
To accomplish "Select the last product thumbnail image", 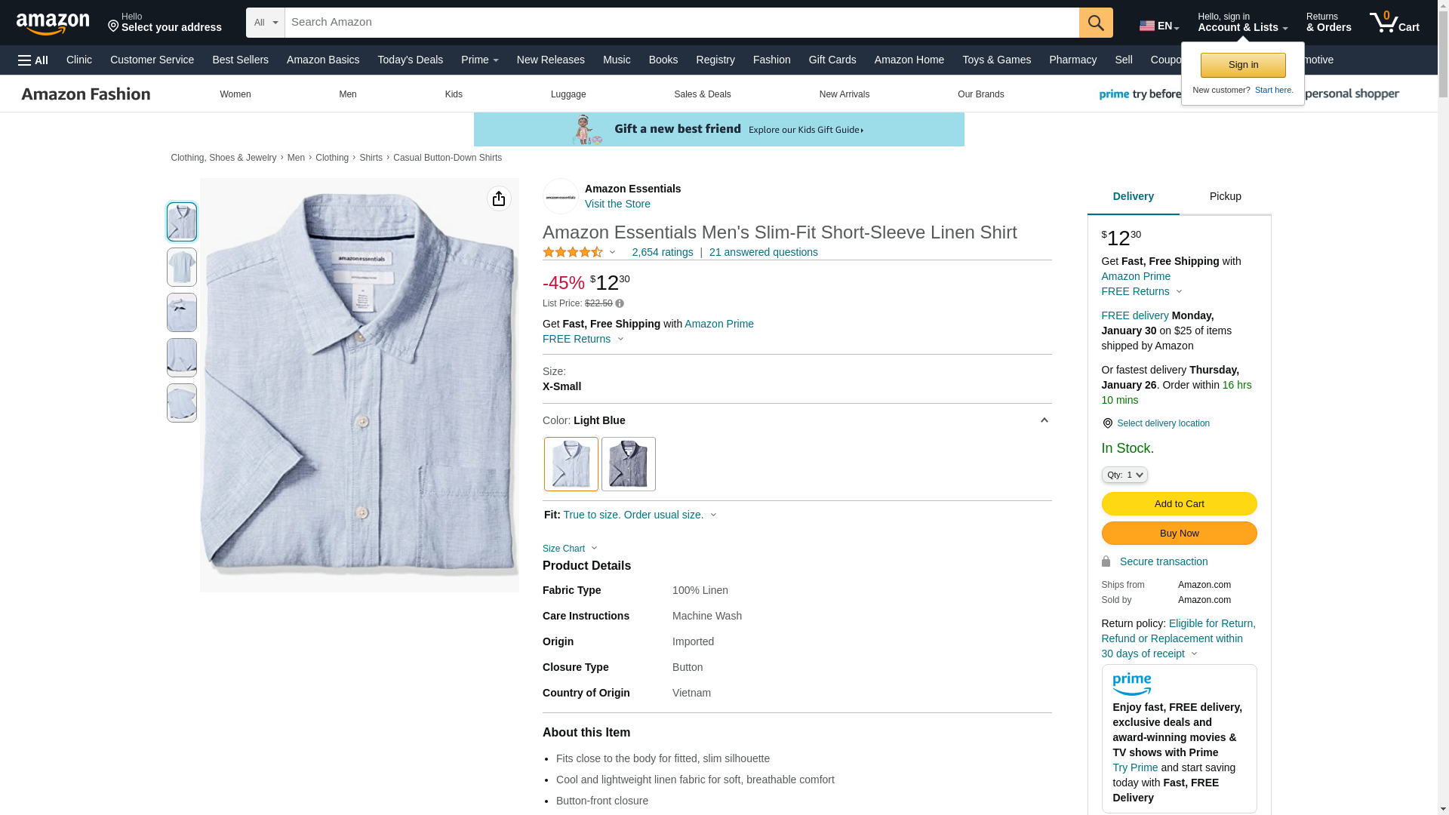I will pos(182,403).
